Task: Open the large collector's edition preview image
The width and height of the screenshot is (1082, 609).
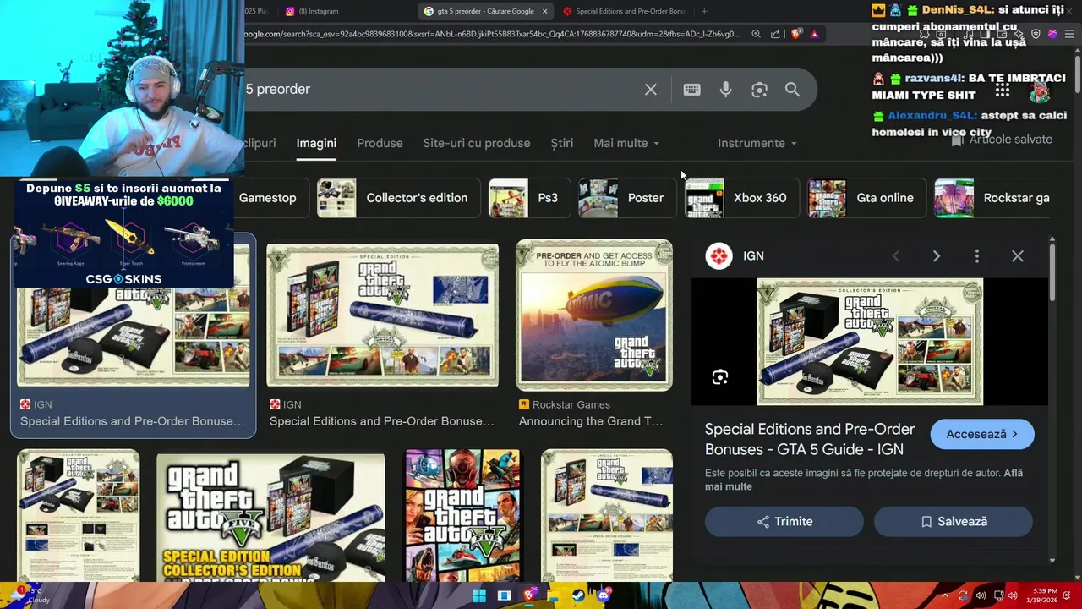Action: 869,342
